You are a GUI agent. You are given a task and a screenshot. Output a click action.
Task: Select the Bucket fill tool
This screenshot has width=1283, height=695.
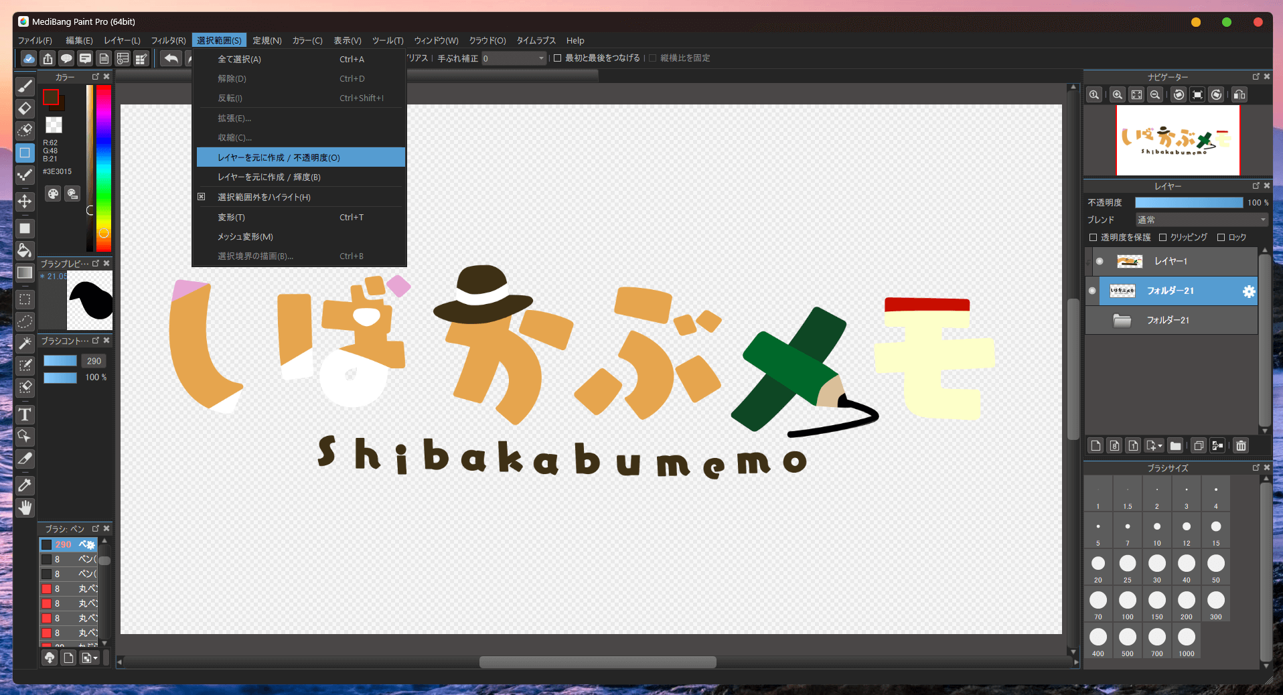25,250
